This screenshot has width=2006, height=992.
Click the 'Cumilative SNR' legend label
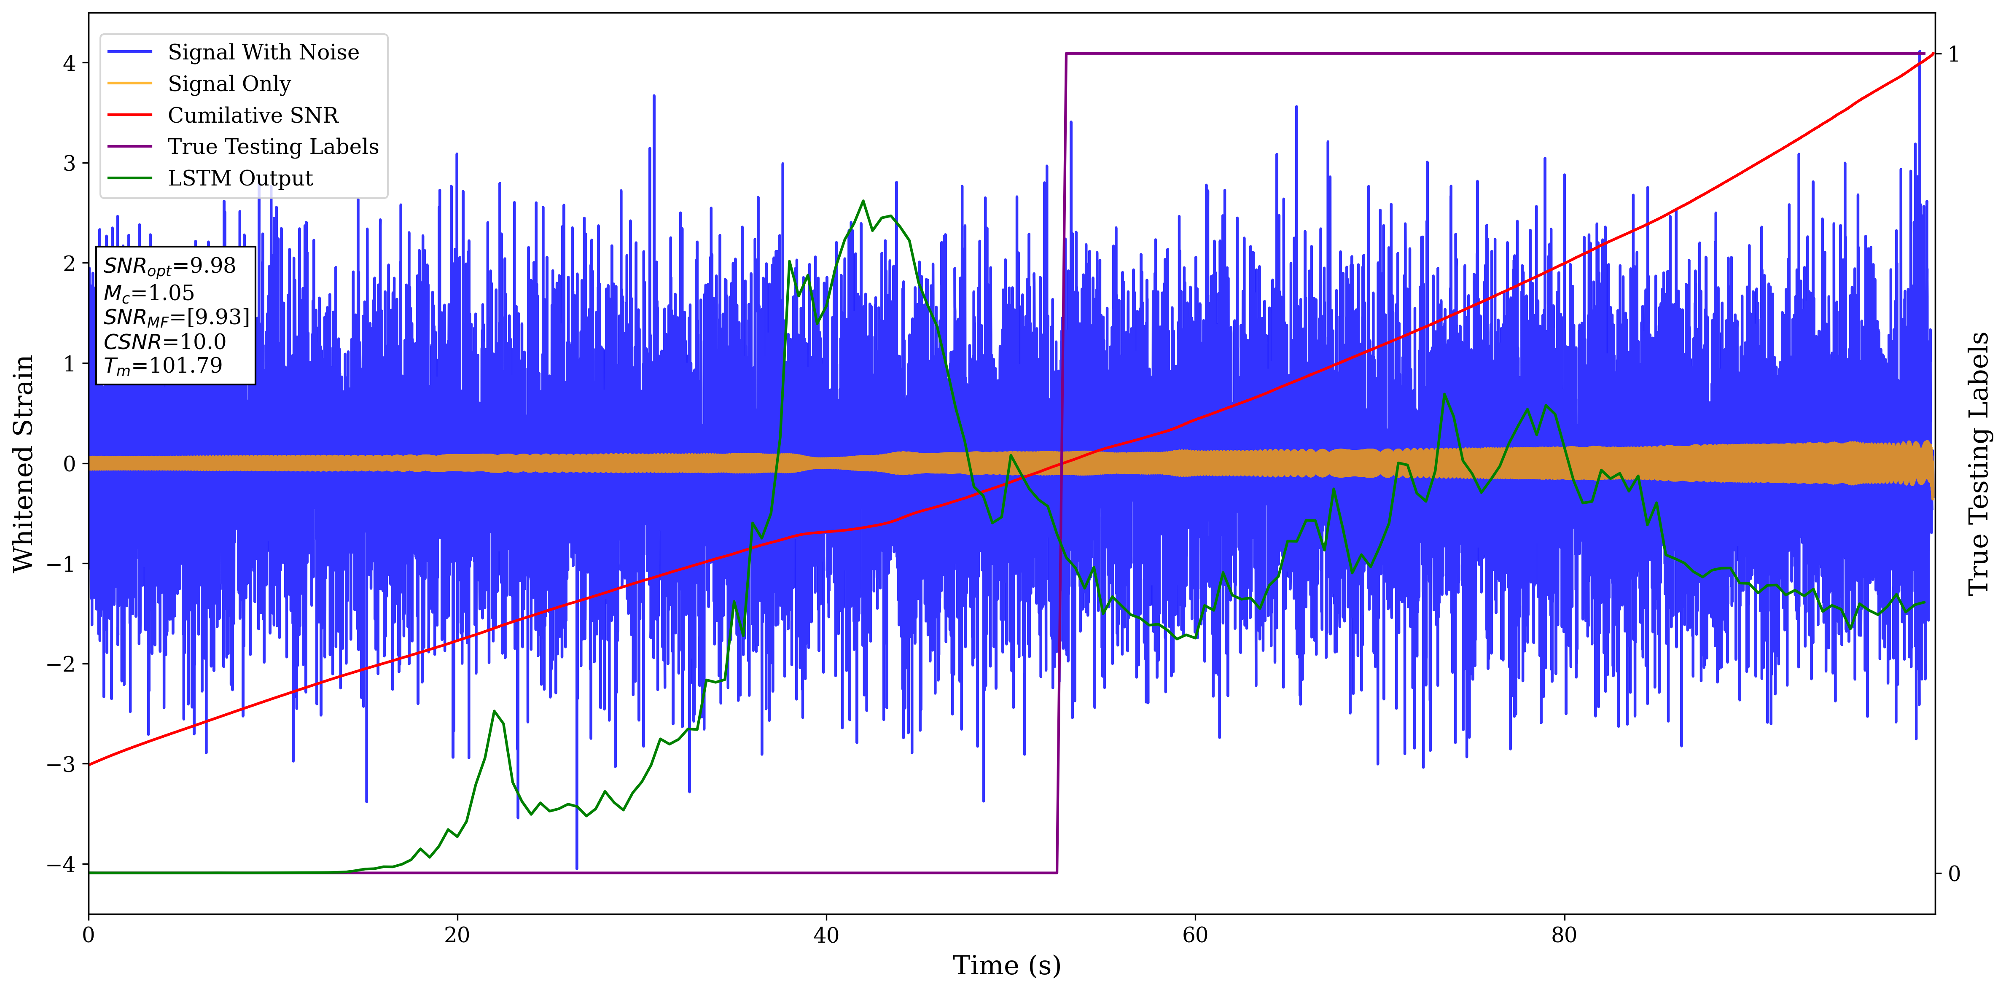(253, 115)
